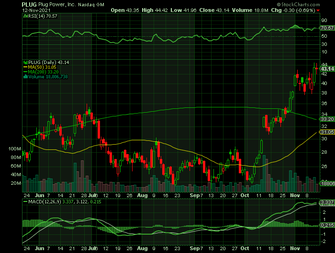335x253 pixels.
Task: Click the Volume 18,806,738 legend entry
Action: point(45,77)
